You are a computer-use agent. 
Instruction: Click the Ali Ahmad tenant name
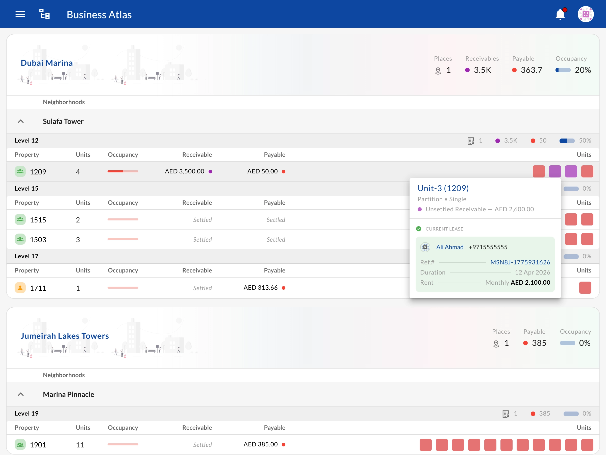click(449, 247)
